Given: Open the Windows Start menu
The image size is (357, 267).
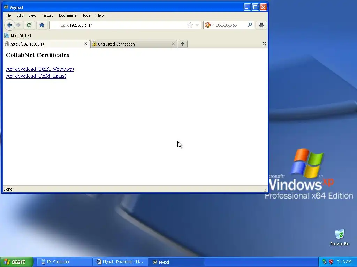Looking at the screenshot, I should click(16, 262).
